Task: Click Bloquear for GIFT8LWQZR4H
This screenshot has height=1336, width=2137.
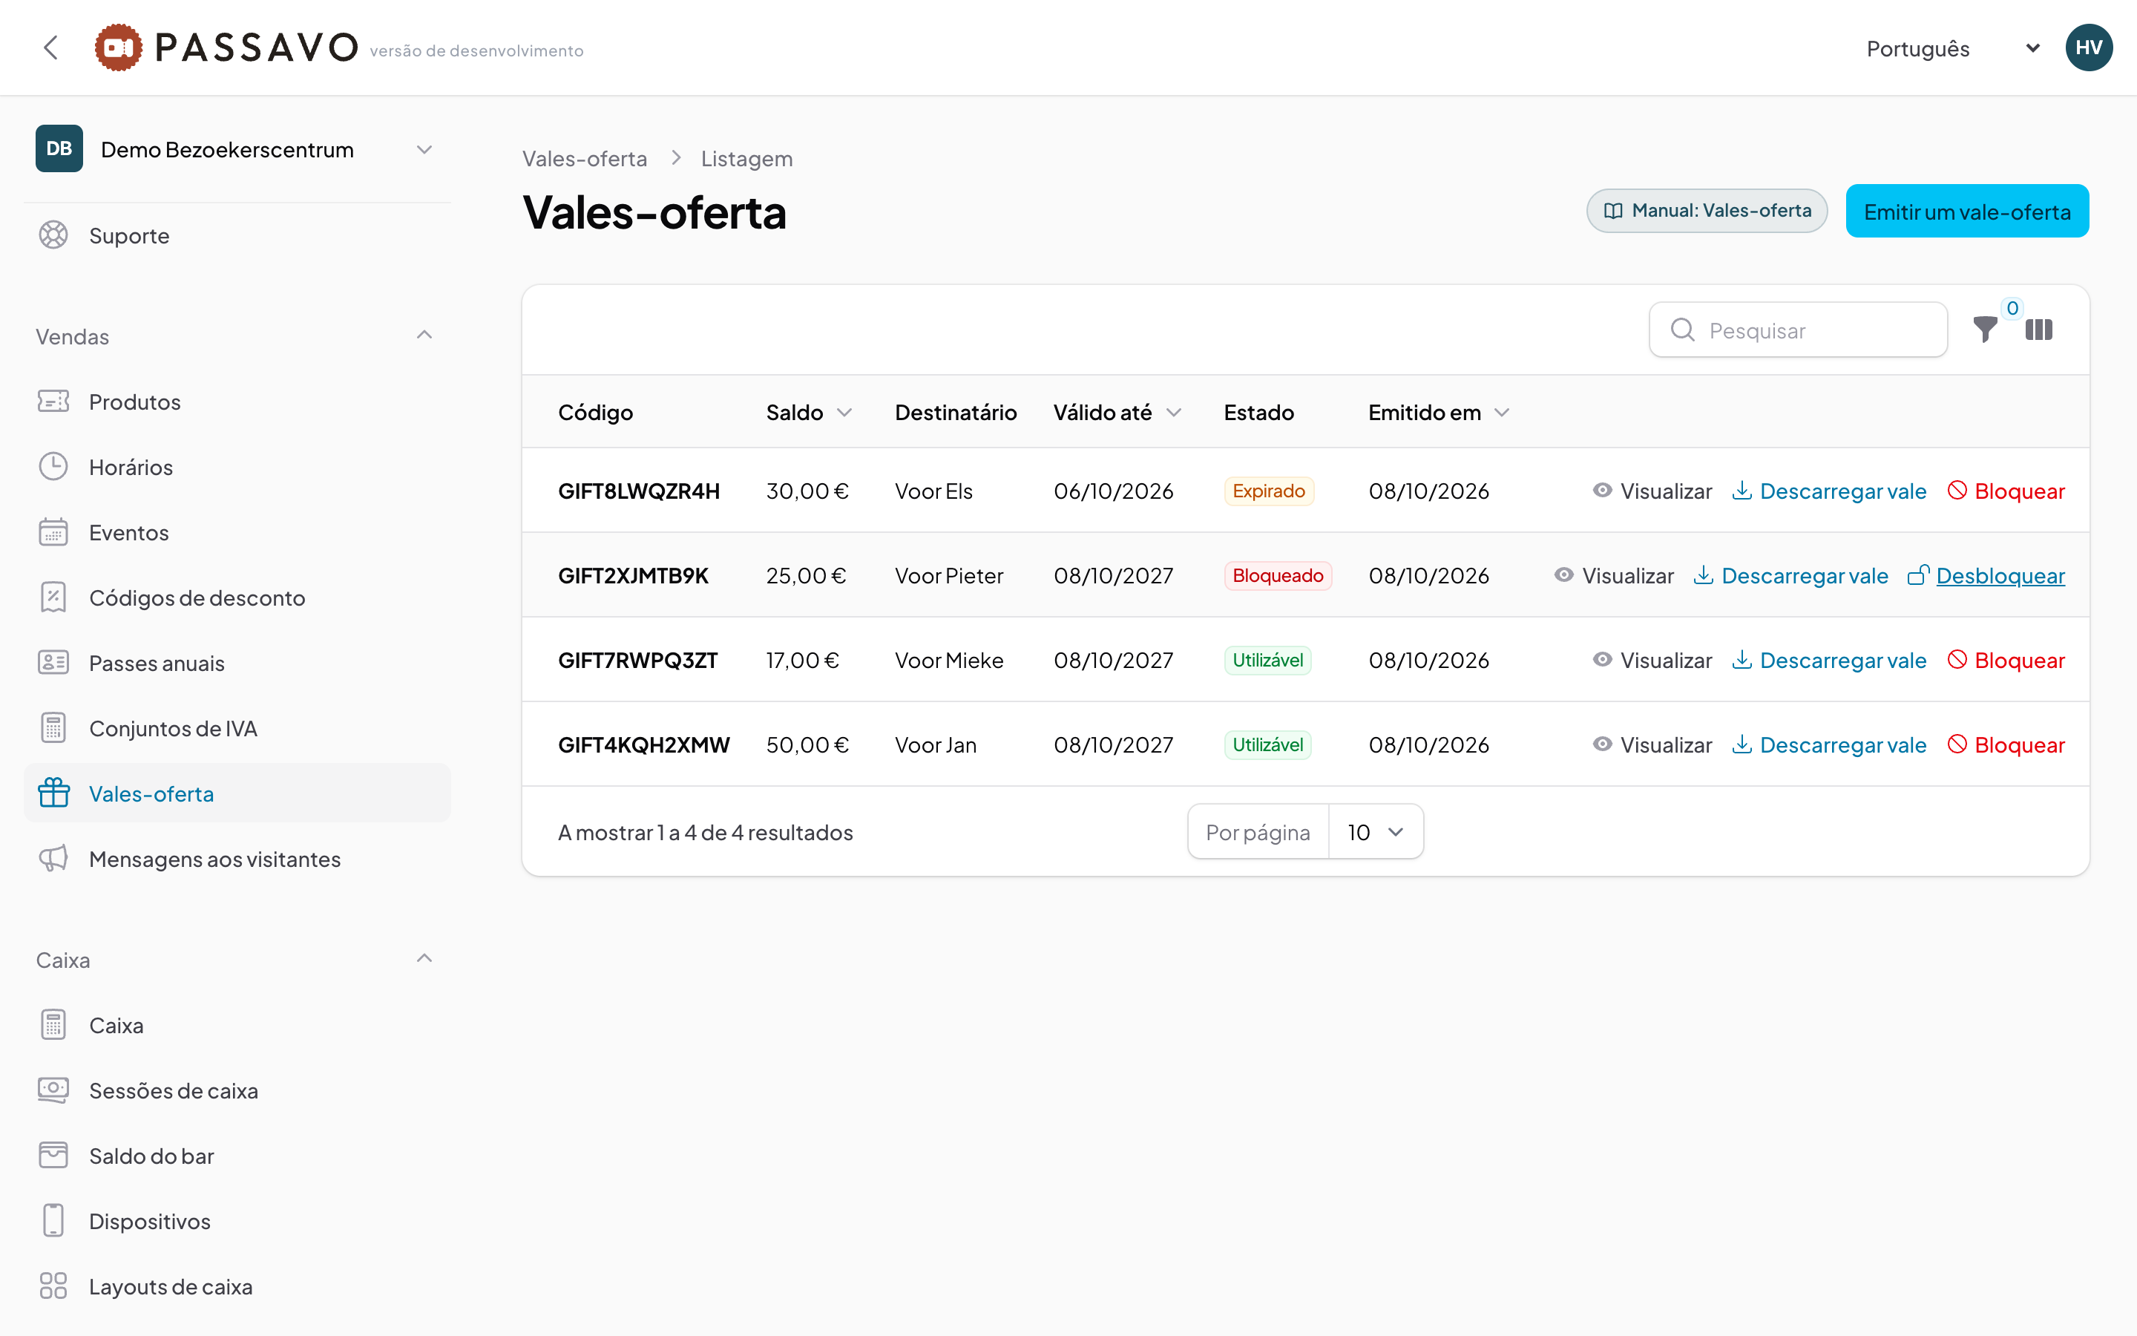Action: 2006,491
